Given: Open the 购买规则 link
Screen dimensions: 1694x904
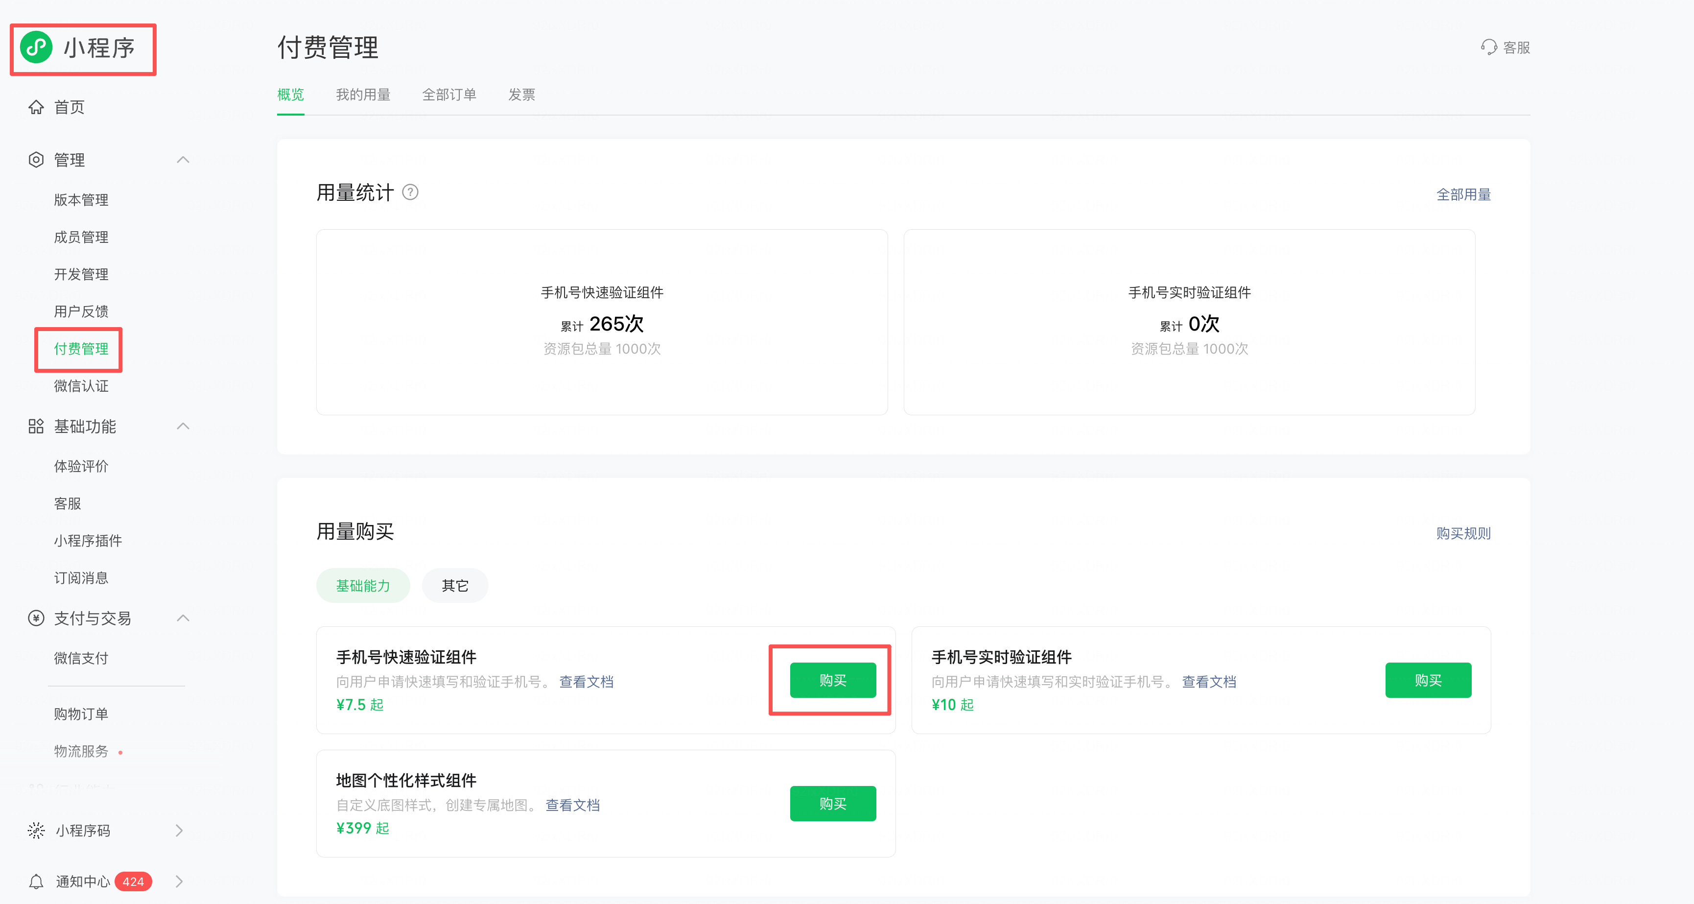Looking at the screenshot, I should pos(1463,534).
